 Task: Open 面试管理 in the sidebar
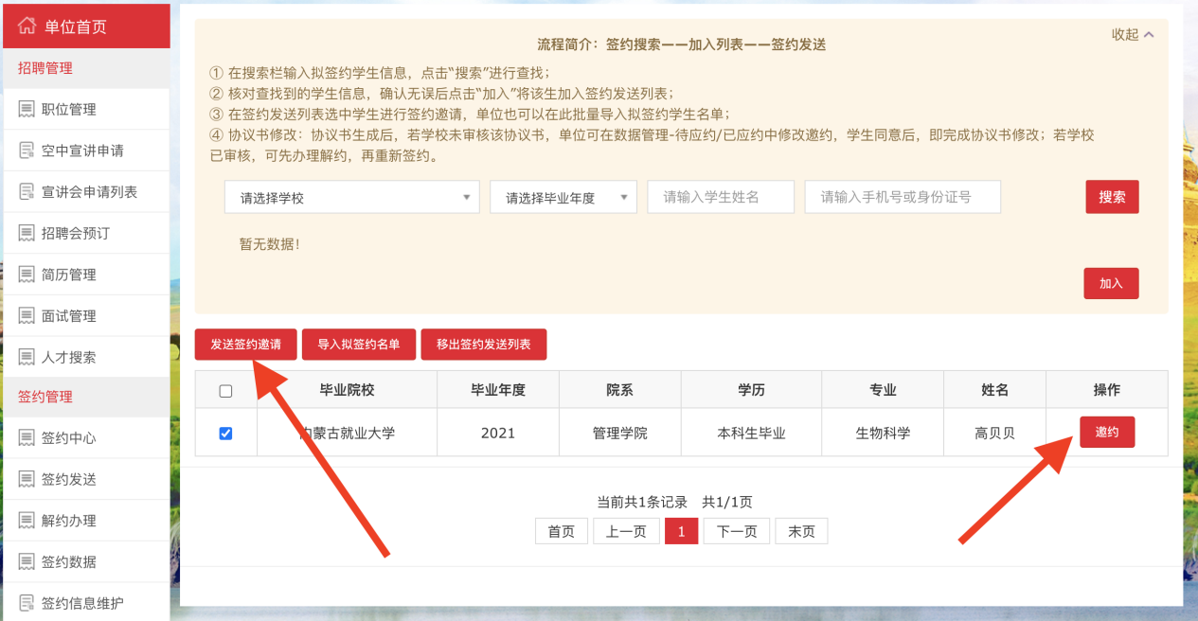point(69,316)
